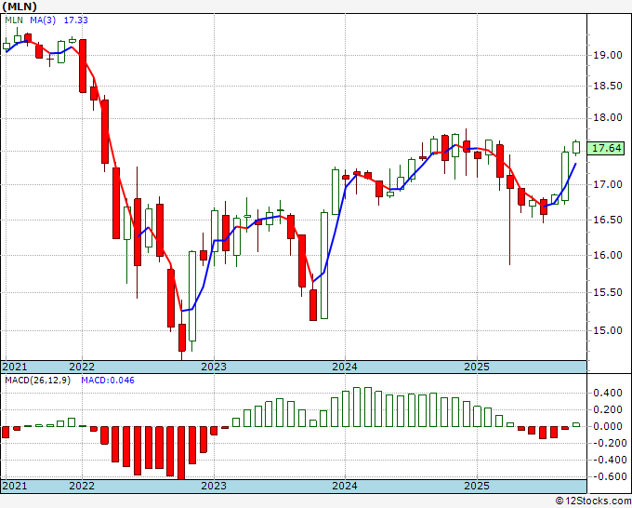Click 2021 on the MACD panel timeline

click(x=15, y=486)
